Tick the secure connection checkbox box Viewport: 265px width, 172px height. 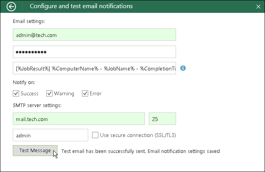coord(95,135)
